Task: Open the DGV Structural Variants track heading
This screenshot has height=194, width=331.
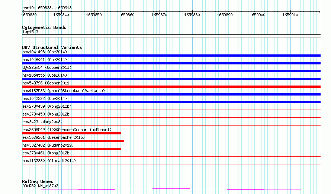Action: click(x=52, y=47)
